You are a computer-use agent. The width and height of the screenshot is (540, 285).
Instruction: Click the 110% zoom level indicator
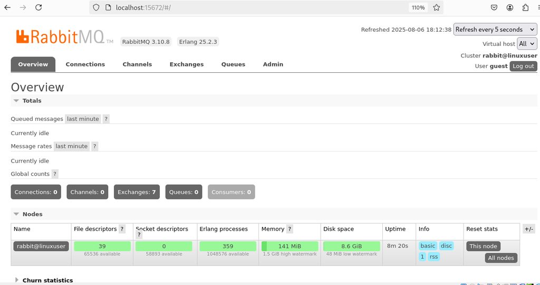418,7
